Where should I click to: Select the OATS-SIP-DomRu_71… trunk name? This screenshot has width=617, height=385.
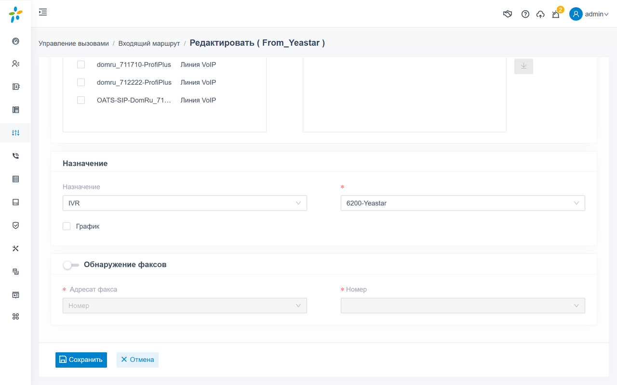(x=134, y=100)
